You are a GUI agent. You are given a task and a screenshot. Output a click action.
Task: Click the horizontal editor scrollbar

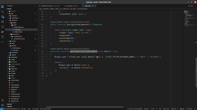[x=85, y=107]
